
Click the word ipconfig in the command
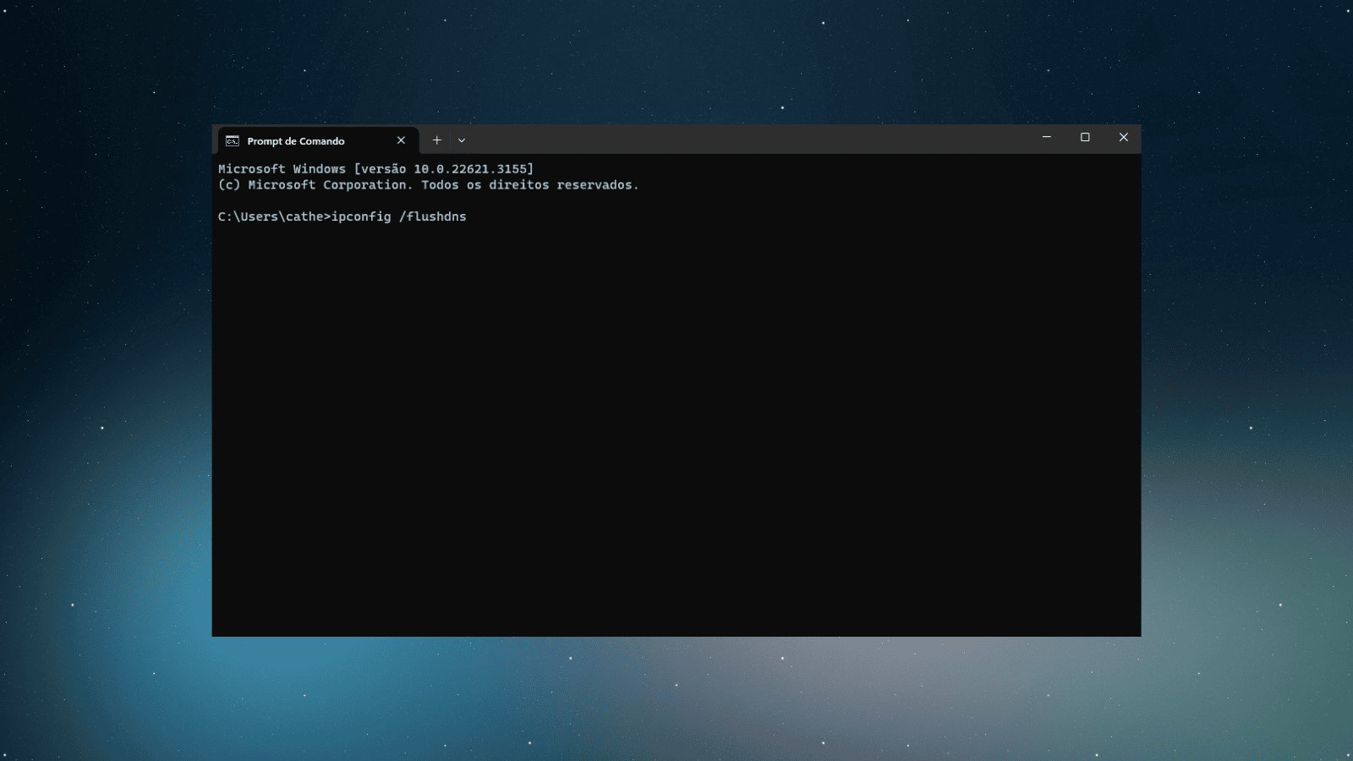[x=361, y=217]
